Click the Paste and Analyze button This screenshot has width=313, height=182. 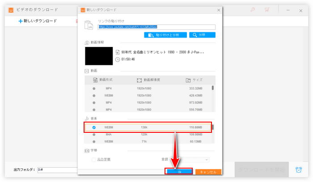point(165,35)
